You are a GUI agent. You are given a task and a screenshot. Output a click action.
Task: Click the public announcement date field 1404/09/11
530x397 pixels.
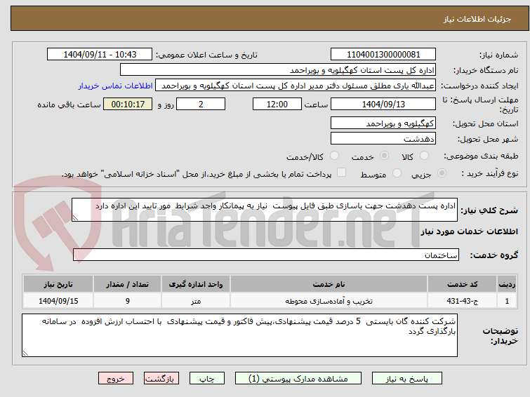click(x=100, y=55)
